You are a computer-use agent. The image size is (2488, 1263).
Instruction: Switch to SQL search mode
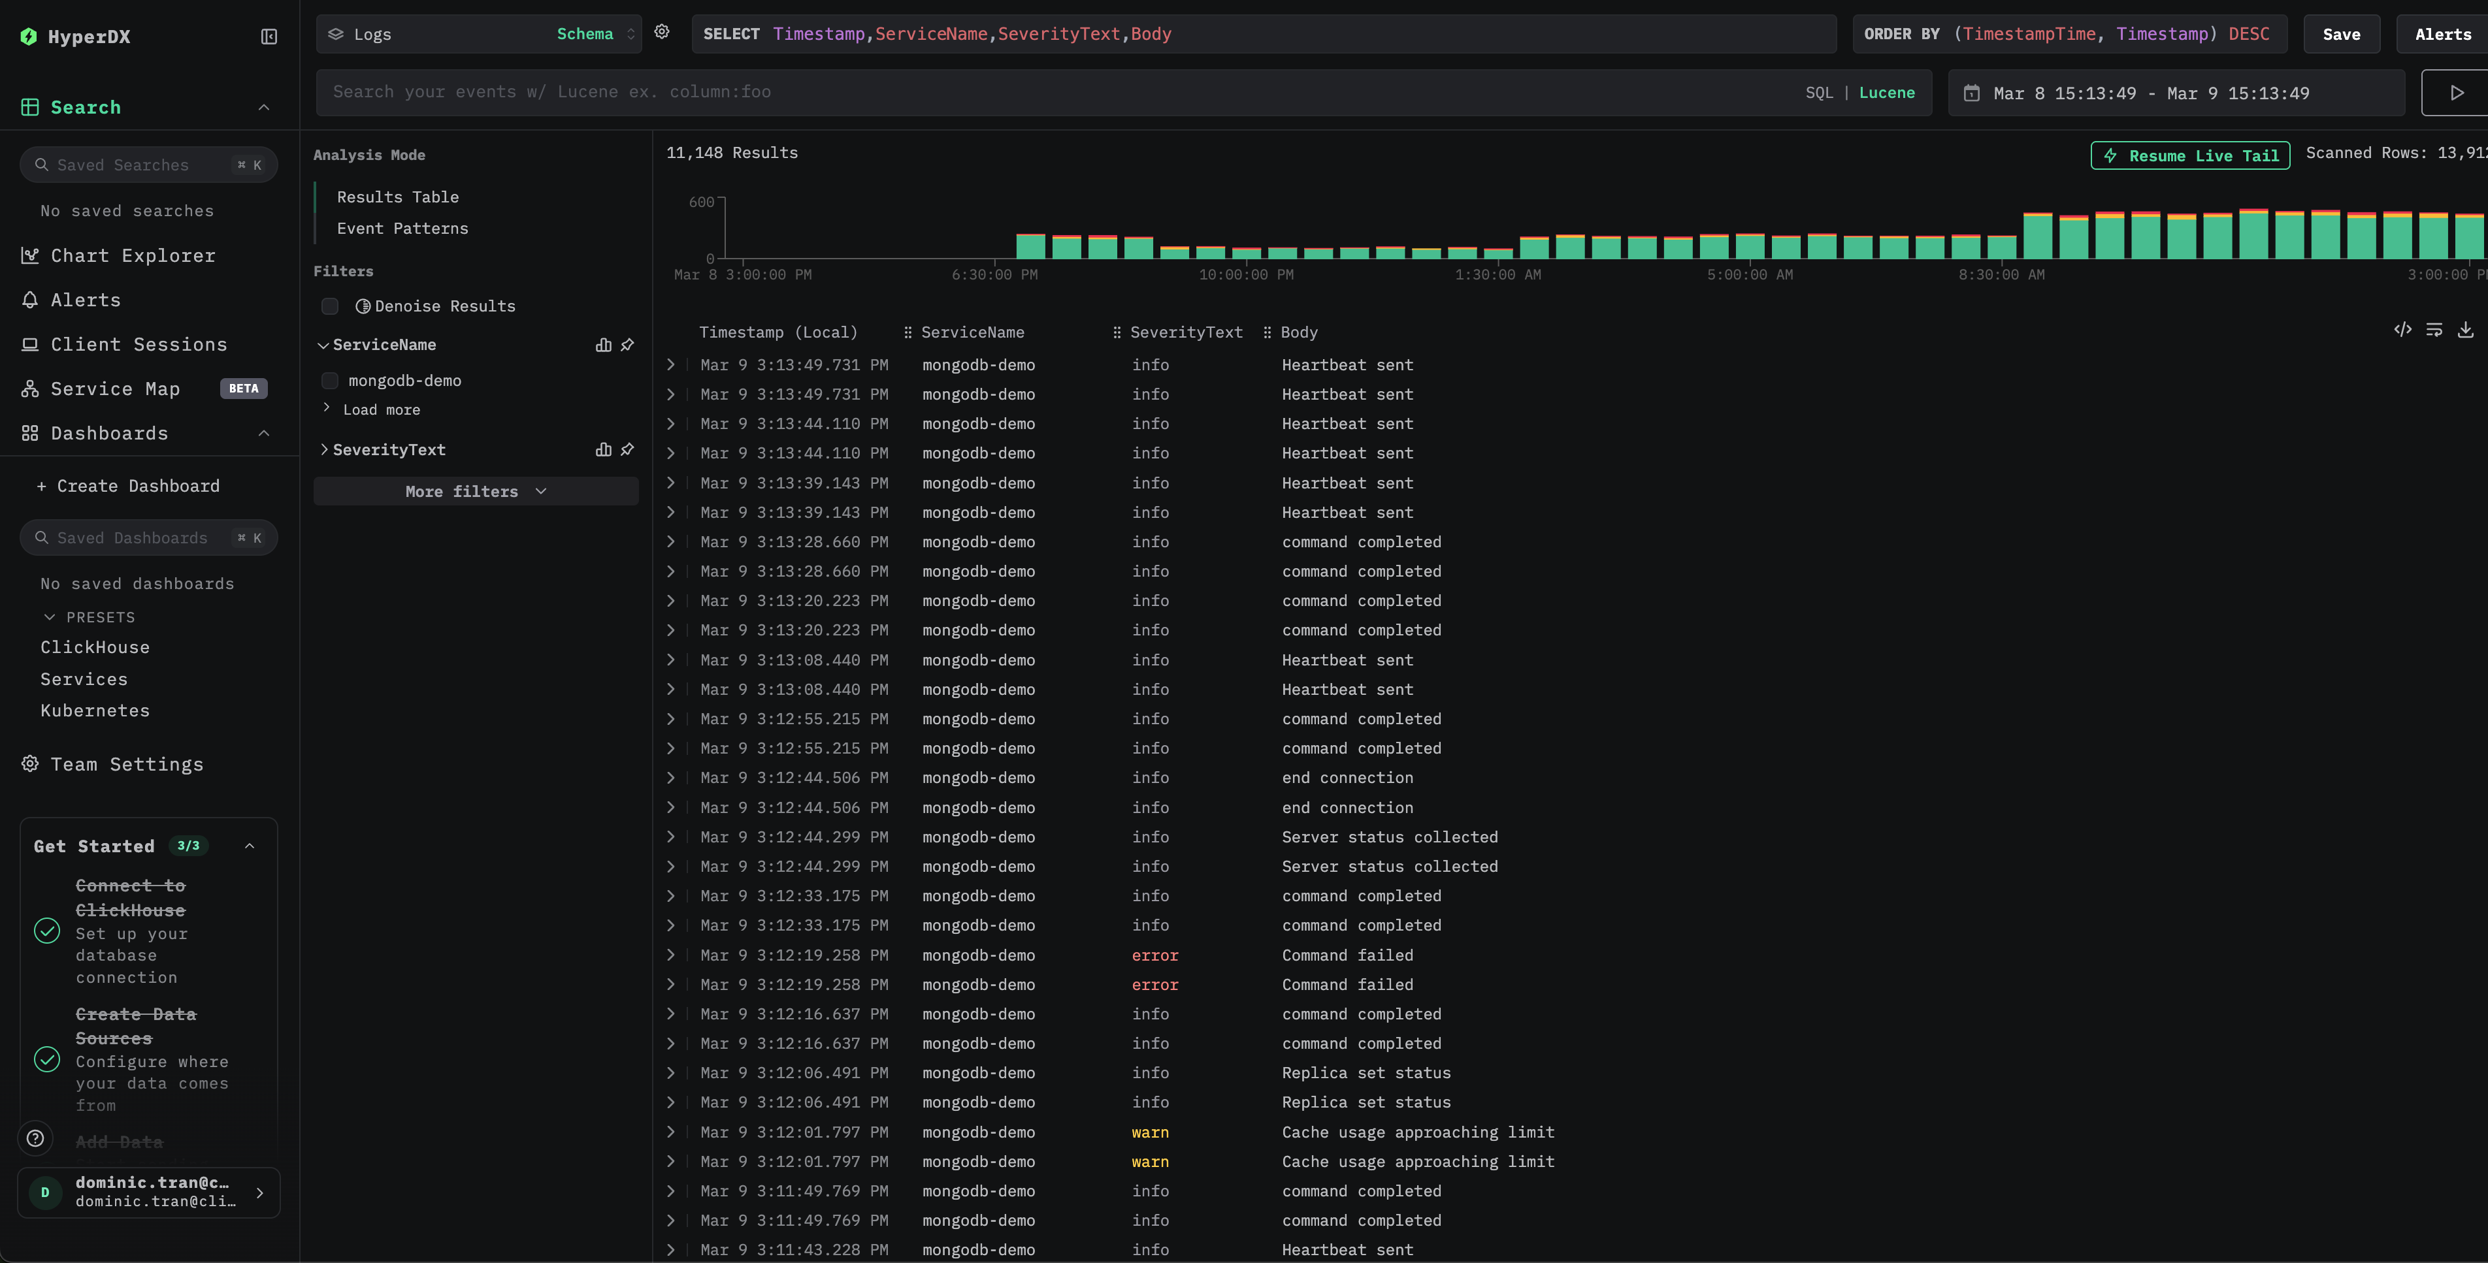point(1819,91)
